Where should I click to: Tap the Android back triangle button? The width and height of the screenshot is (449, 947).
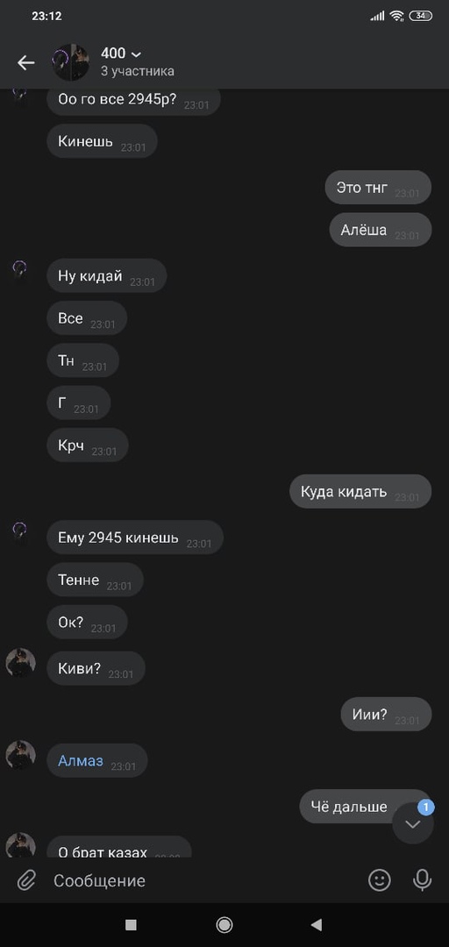tap(316, 924)
